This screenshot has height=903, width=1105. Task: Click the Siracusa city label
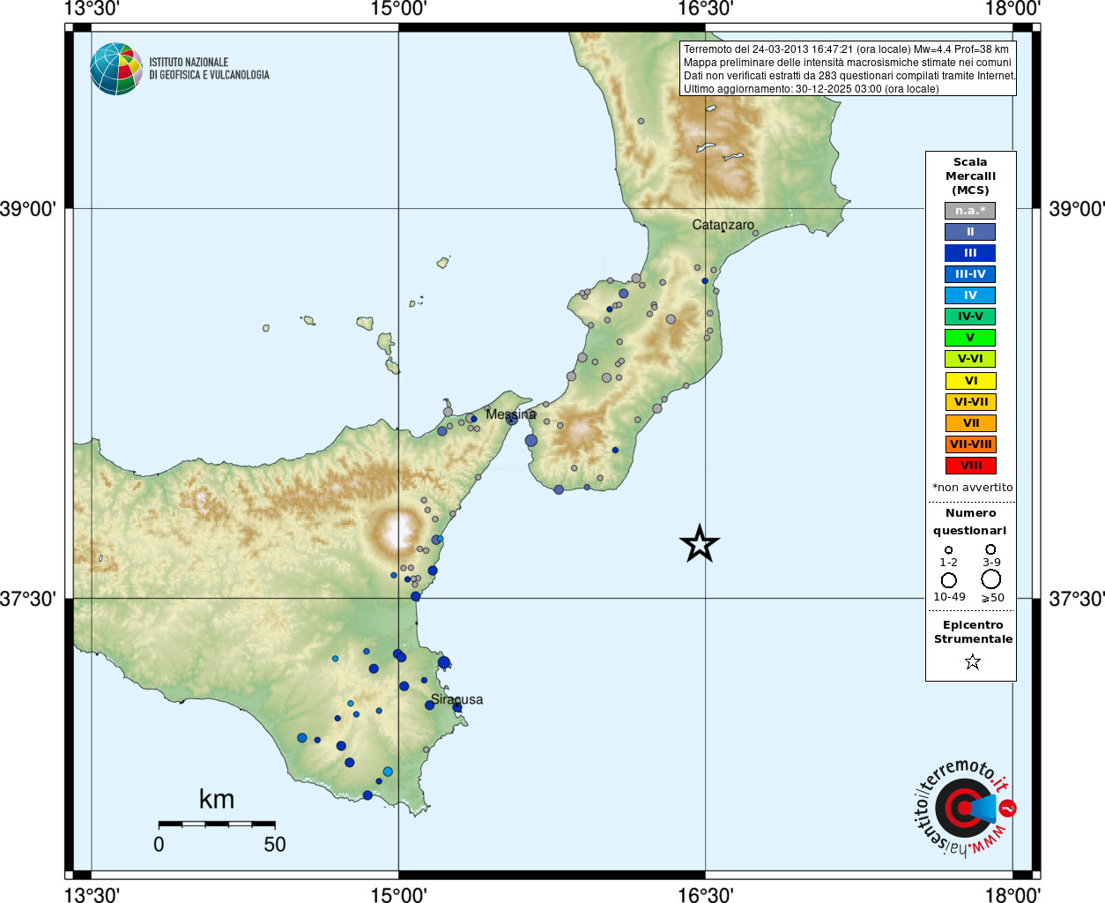tap(456, 699)
